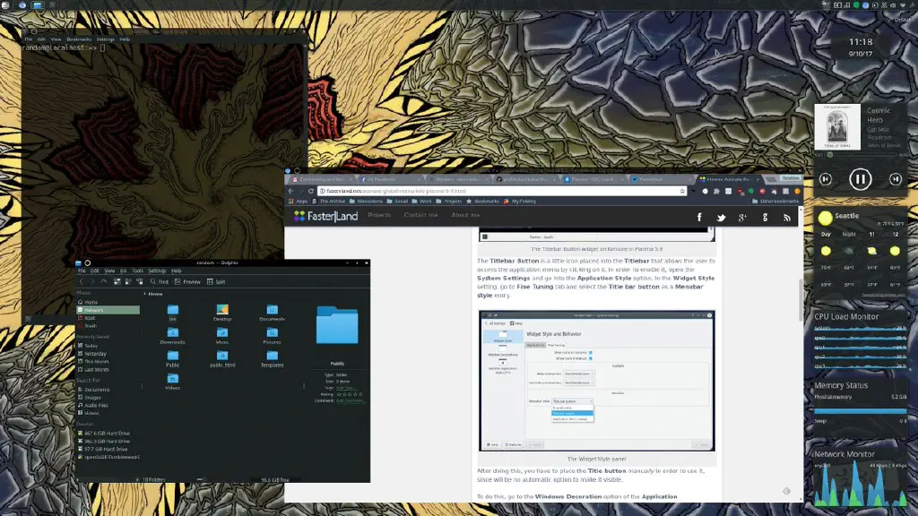Click FasterLand RSS feed icon

[787, 217]
